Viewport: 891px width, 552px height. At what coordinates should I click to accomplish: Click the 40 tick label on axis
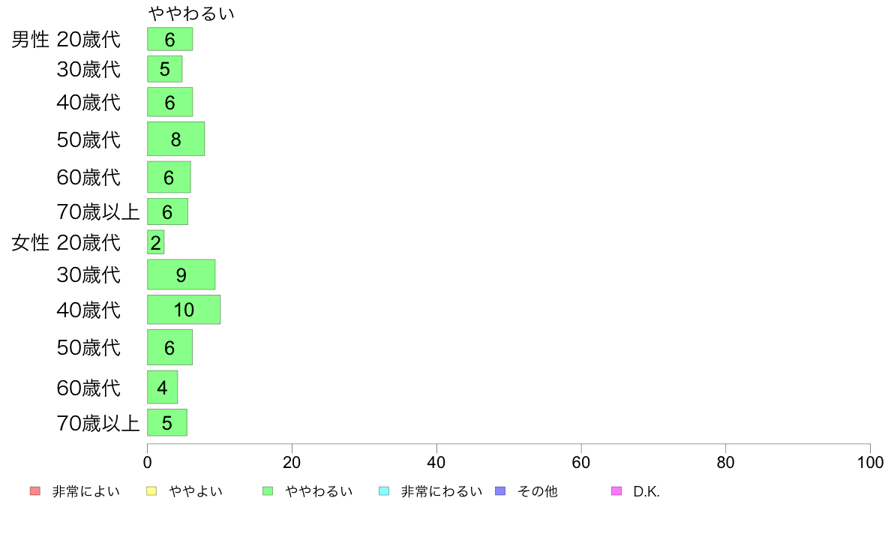click(436, 462)
